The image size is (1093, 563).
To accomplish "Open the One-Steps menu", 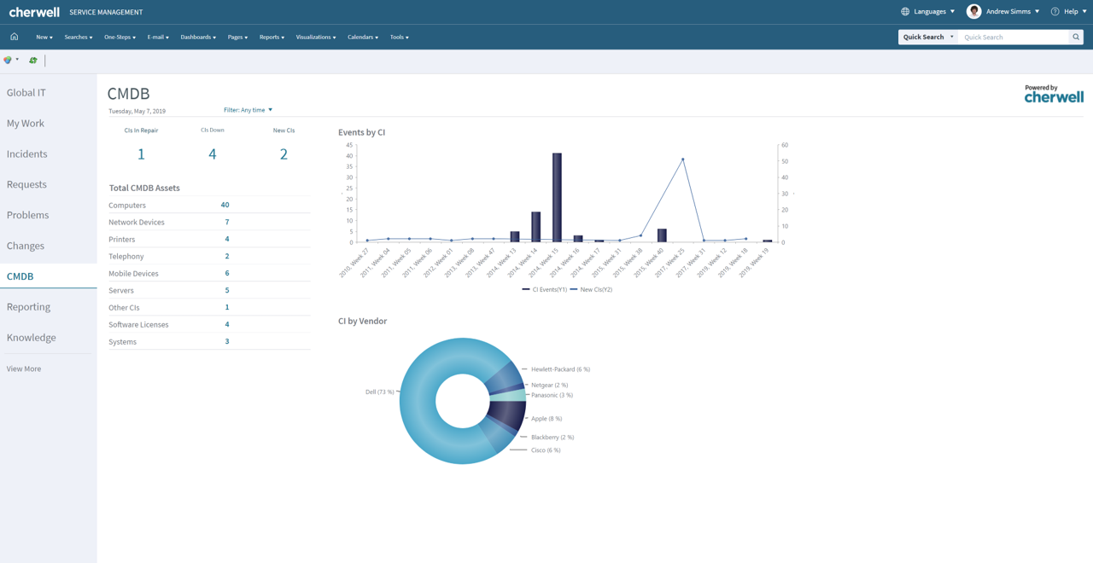I will pyautogui.click(x=120, y=38).
